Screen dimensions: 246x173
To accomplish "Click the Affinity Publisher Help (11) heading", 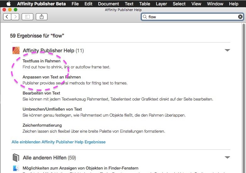I will coord(53,50).
